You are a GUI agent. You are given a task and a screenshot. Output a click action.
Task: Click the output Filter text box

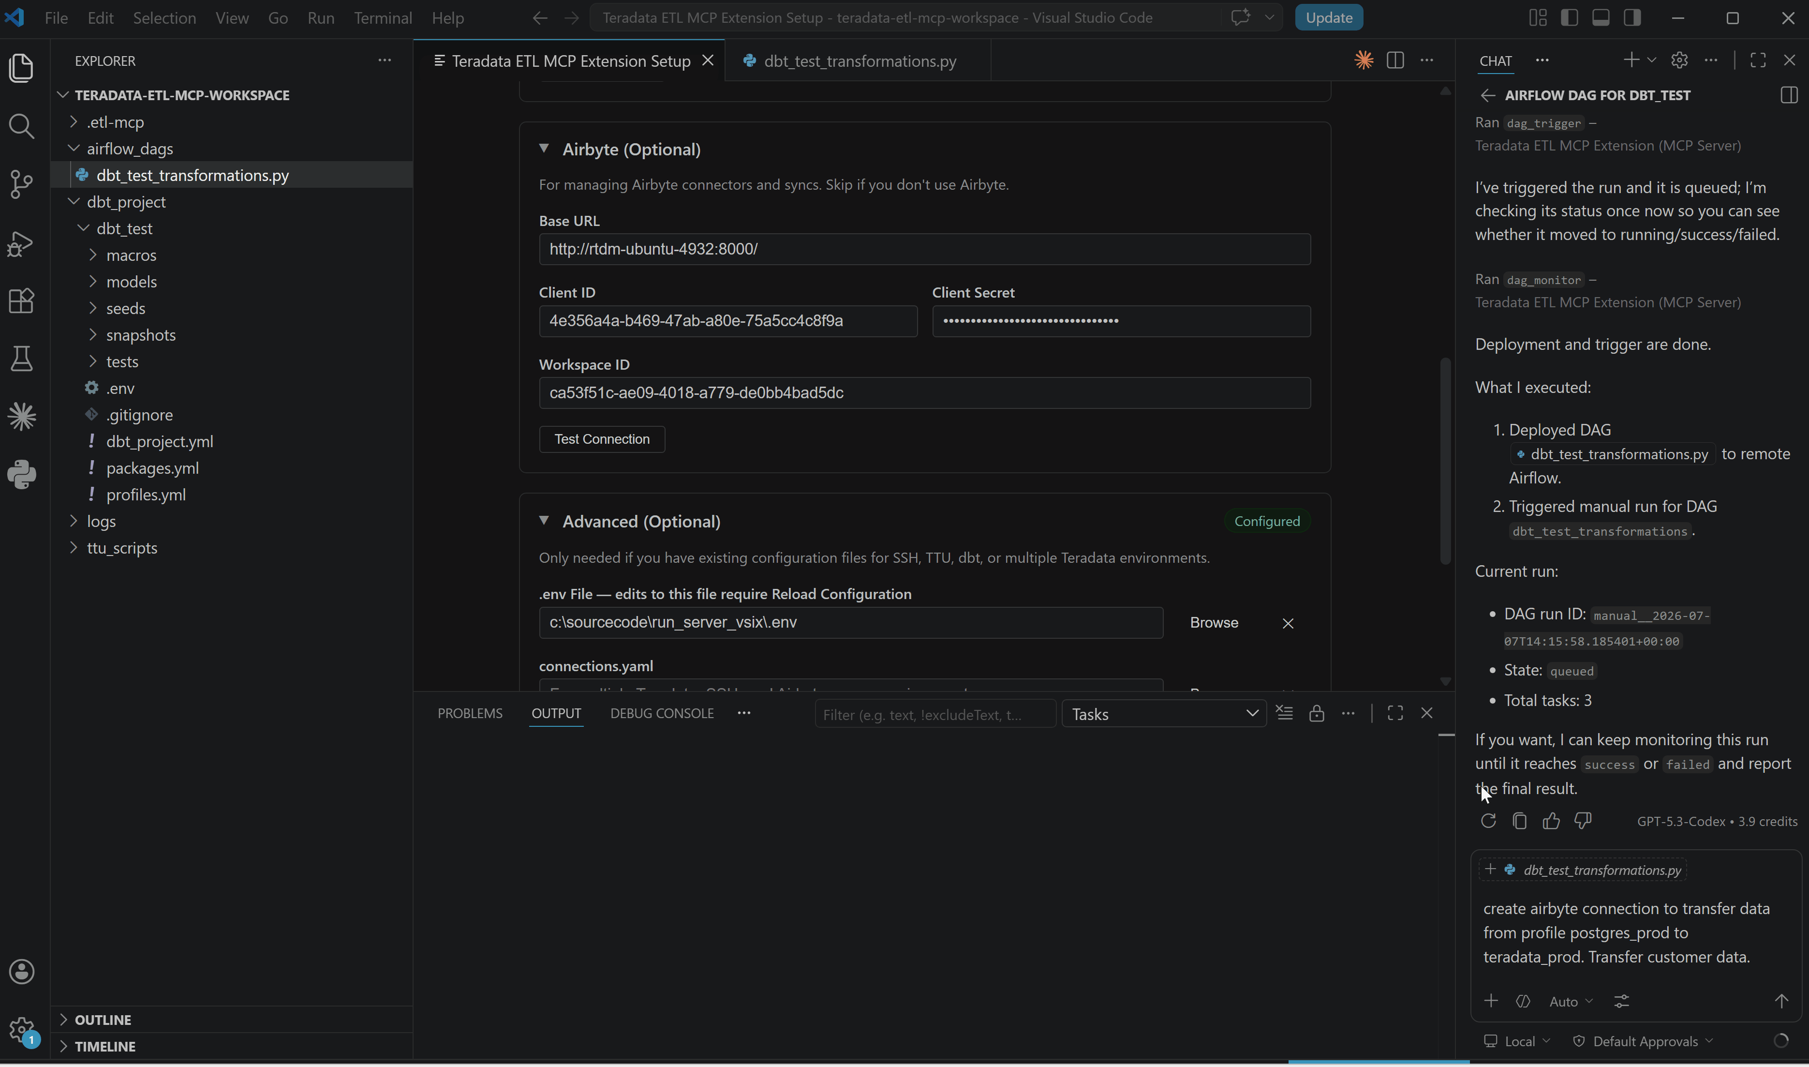[x=934, y=715]
